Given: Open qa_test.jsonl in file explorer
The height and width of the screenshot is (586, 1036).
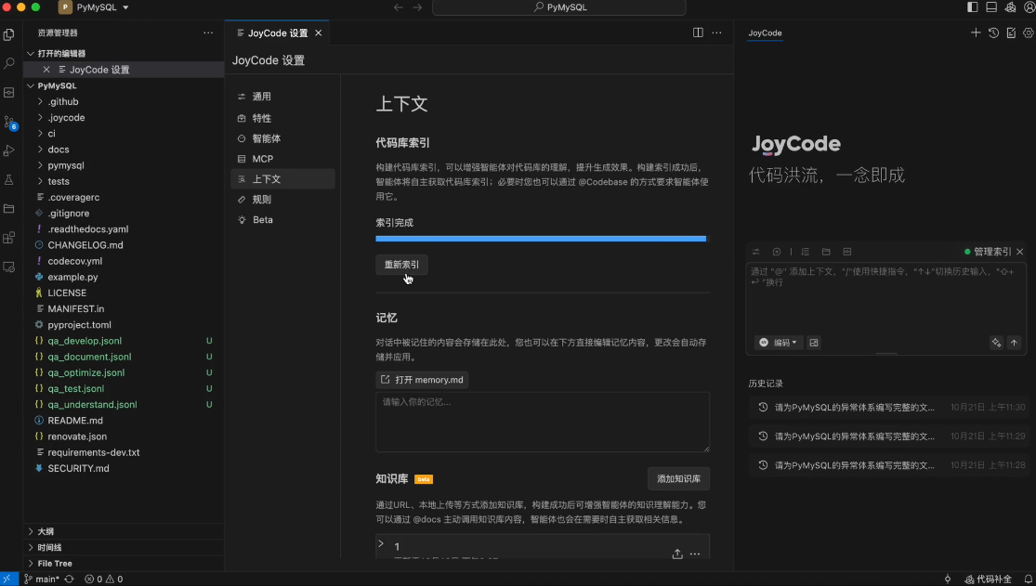Looking at the screenshot, I should 76,388.
